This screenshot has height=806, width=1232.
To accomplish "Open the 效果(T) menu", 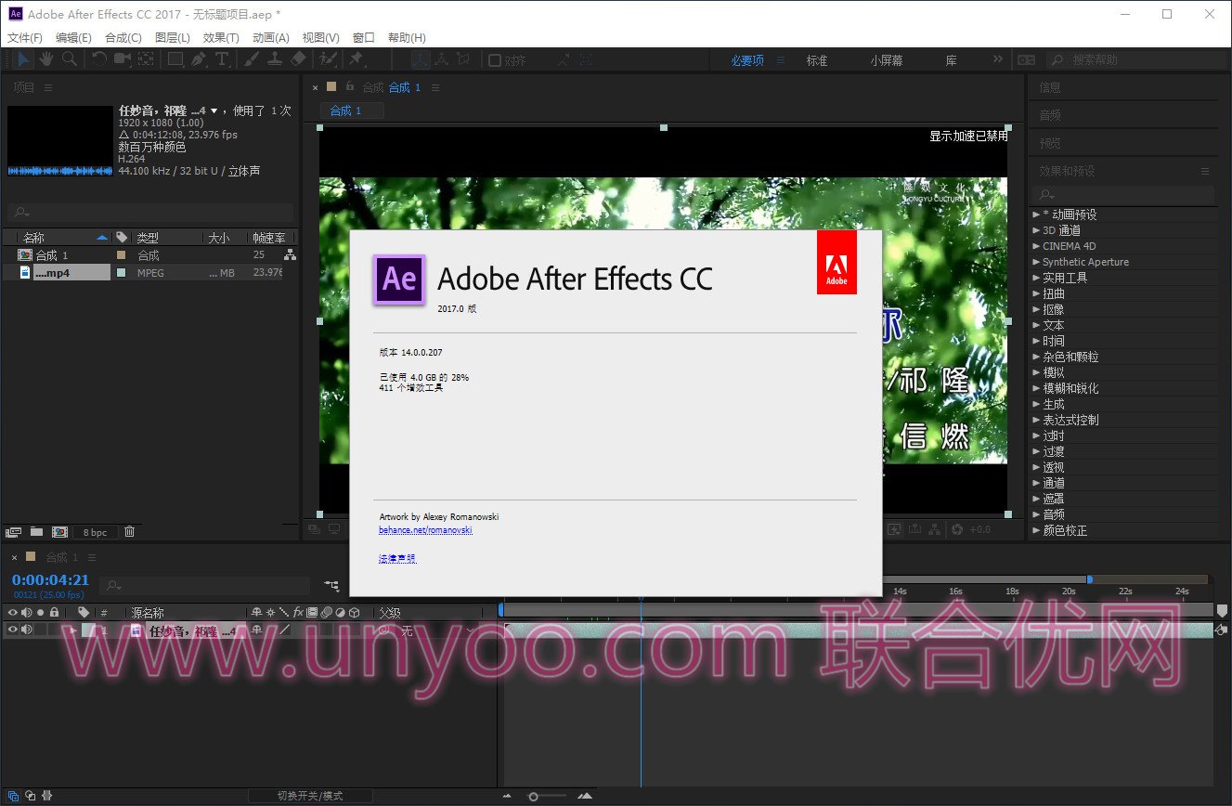I will pyautogui.click(x=221, y=38).
